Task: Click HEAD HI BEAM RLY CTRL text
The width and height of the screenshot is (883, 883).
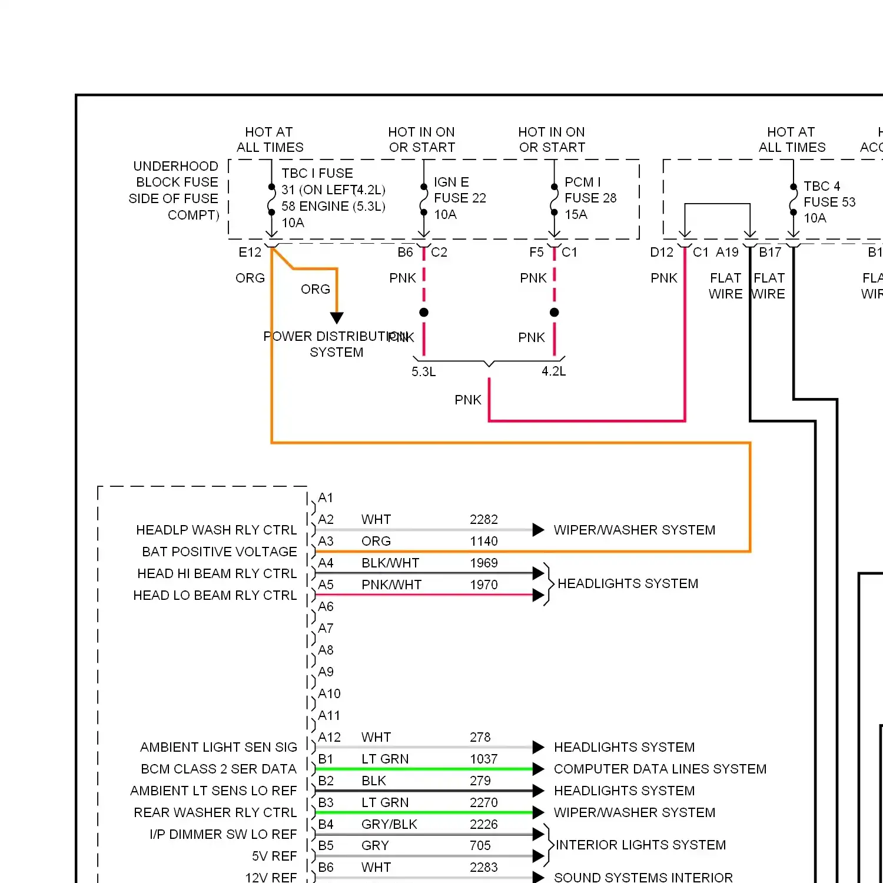Action: tap(217, 573)
